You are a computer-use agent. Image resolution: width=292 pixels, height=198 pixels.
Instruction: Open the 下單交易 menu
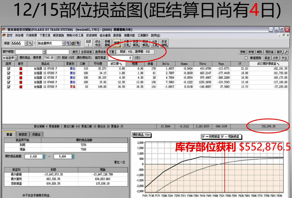click(x=45, y=35)
